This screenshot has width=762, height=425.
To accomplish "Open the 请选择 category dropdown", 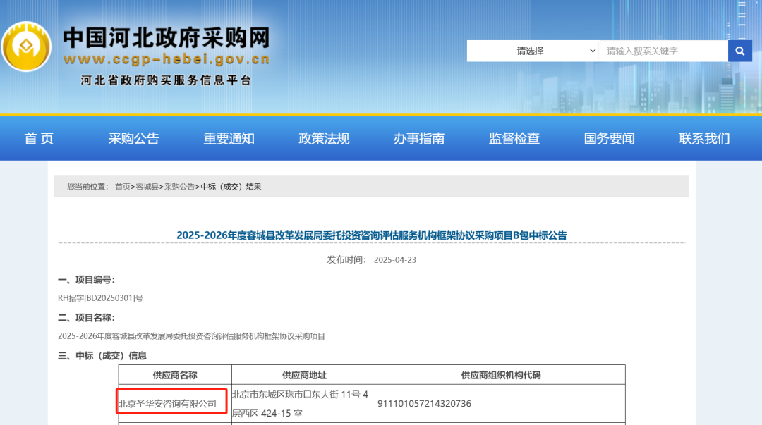I will tap(532, 51).
